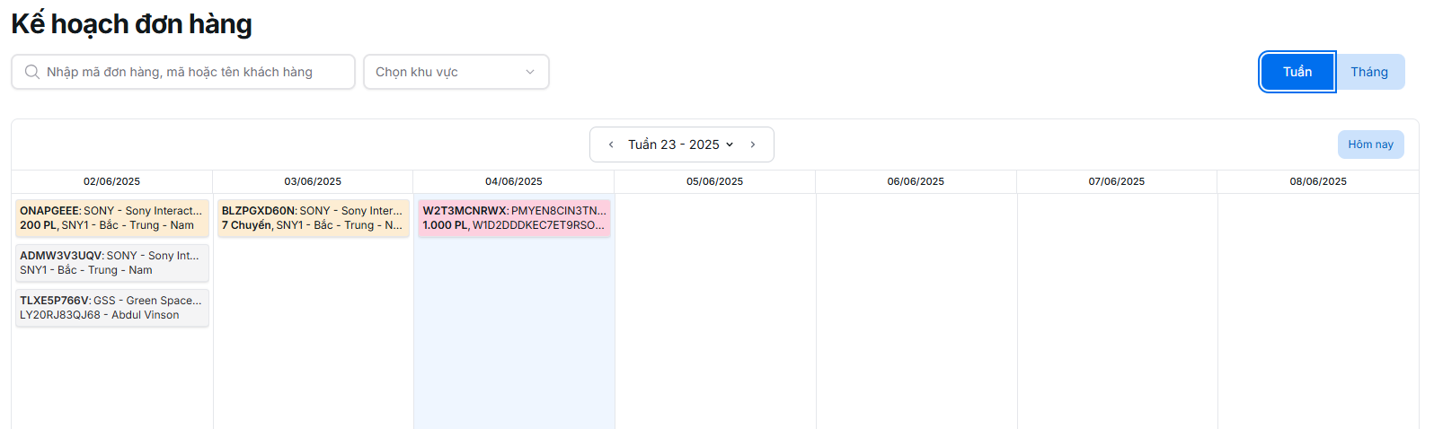Click the 07/06/2025 date header
Viewport: 1434px width, 429px height.
point(1116,181)
